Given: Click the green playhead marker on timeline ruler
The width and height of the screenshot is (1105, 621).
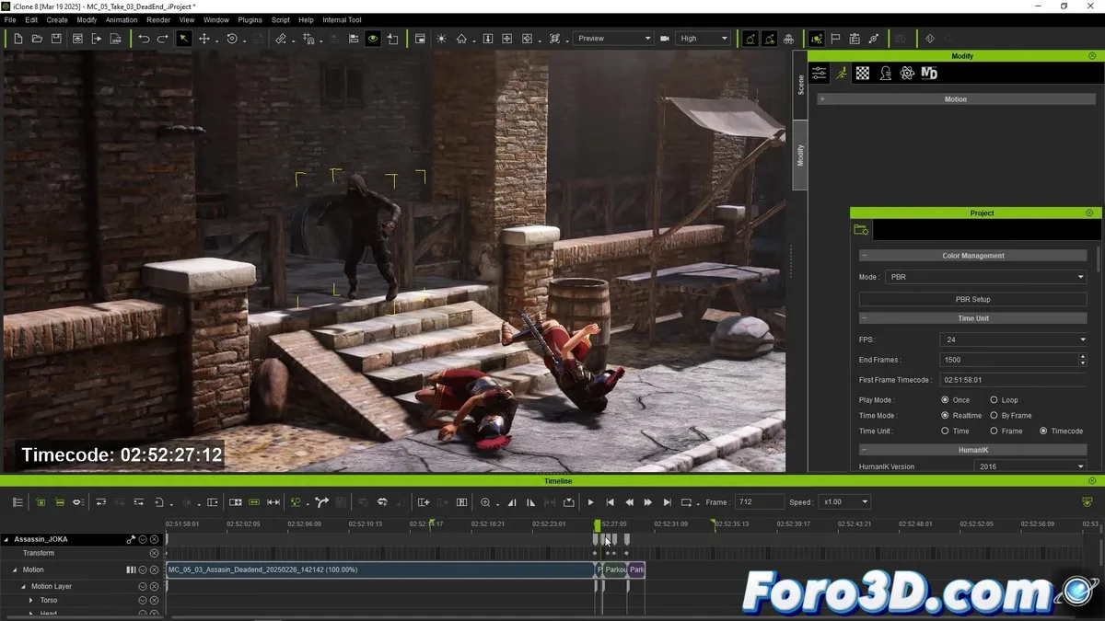Looking at the screenshot, I should (597, 524).
